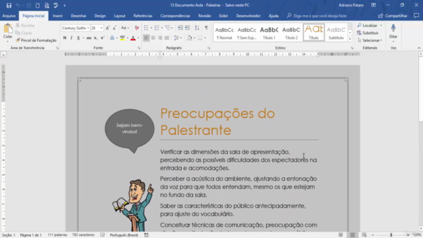This screenshot has width=423, height=238.
Task: Share document with Compartilhar
Action: pos(393,16)
